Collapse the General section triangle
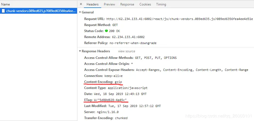Screen dimensions: 254x121 click(80, 12)
